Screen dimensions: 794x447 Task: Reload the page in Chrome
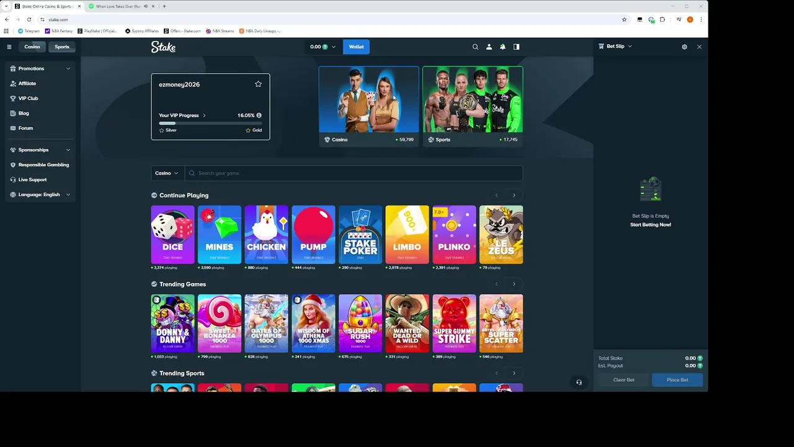pyautogui.click(x=29, y=19)
